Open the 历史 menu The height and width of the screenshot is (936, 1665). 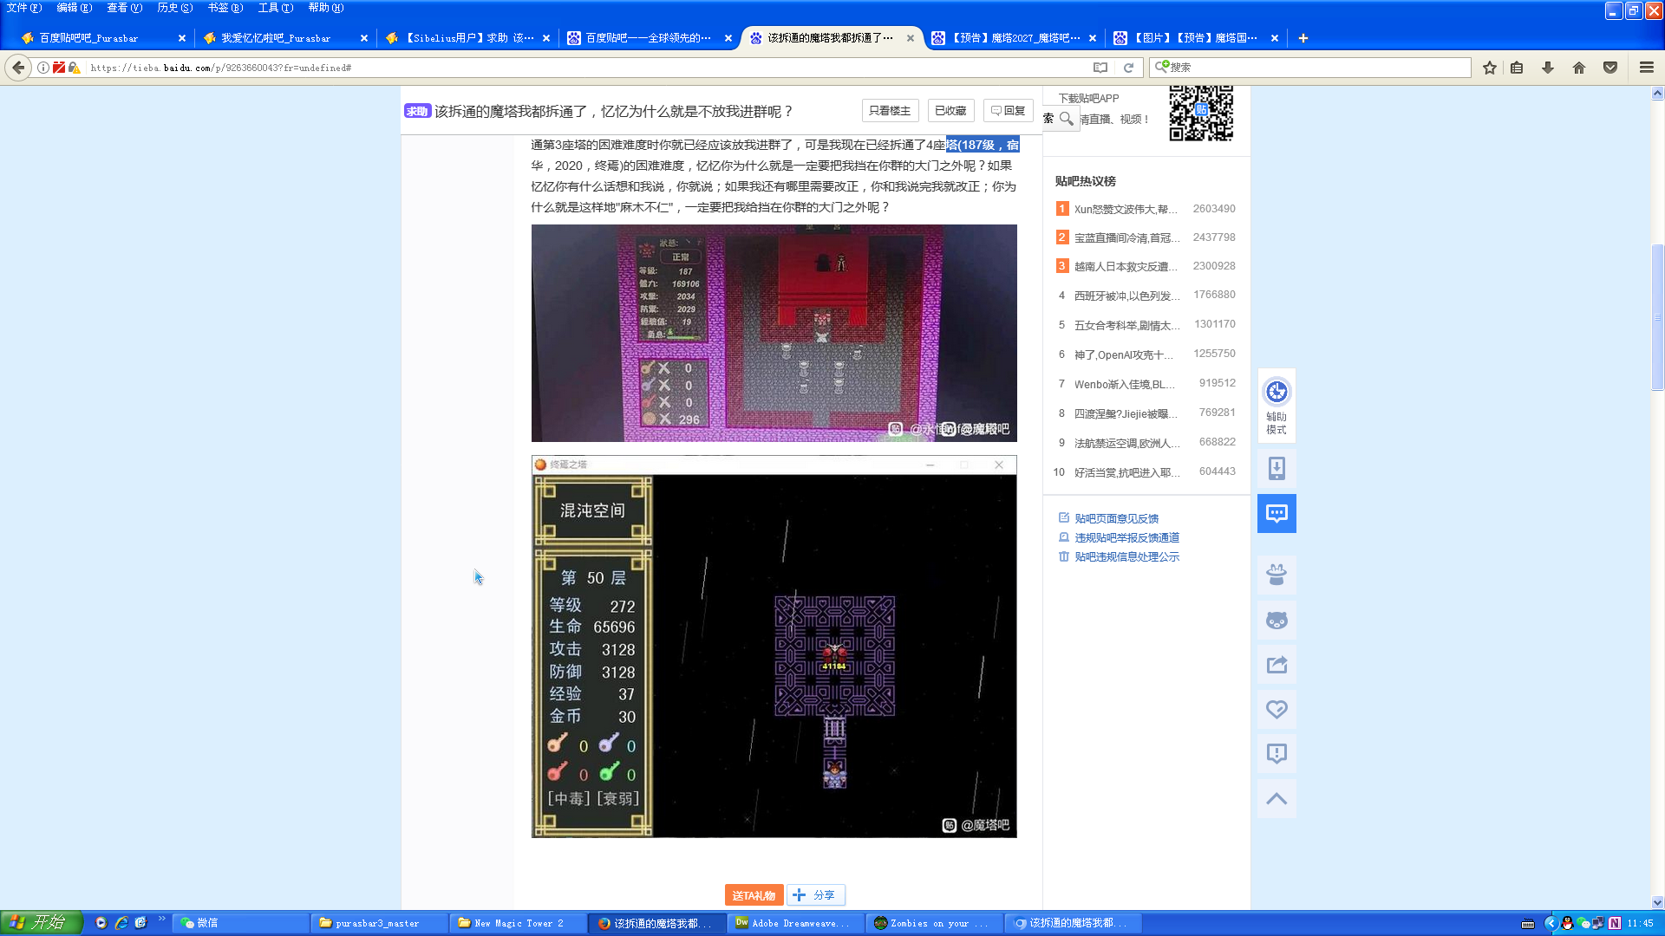pos(174,8)
